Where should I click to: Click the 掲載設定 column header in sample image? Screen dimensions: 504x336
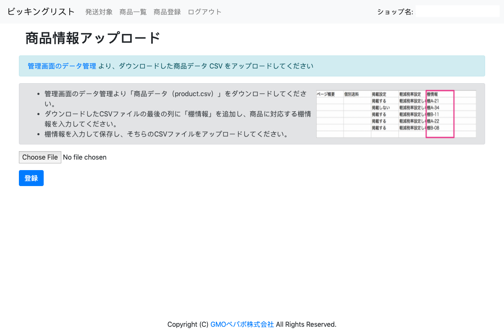pos(379,94)
